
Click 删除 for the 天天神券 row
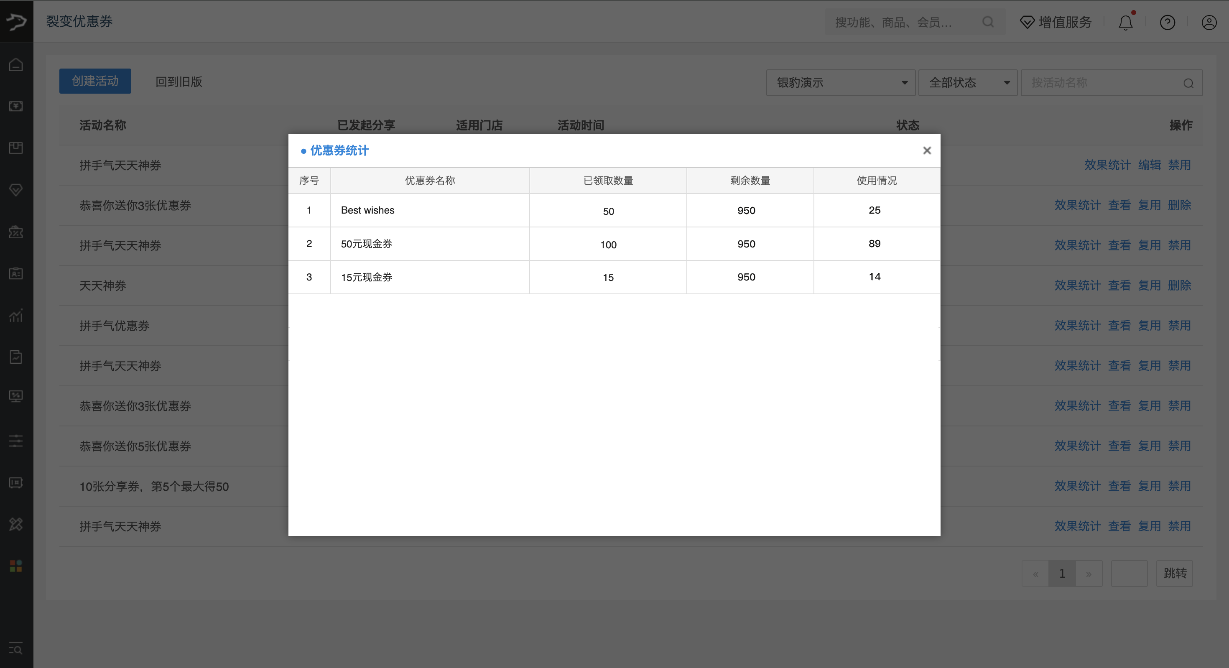point(1179,286)
